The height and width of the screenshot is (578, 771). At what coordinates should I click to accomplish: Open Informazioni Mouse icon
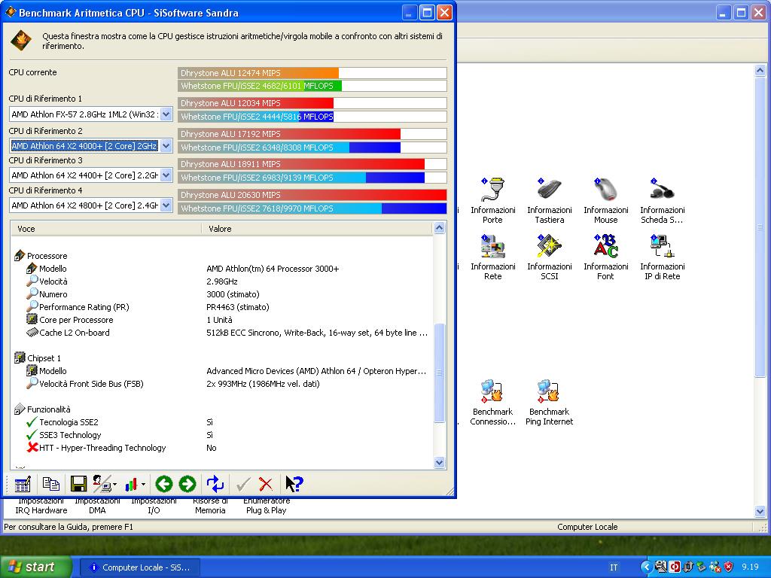click(x=606, y=200)
